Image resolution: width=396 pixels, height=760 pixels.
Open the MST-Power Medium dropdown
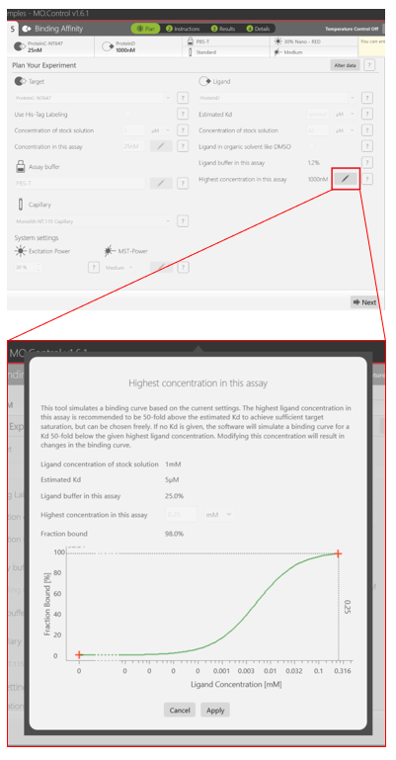click(120, 267)
